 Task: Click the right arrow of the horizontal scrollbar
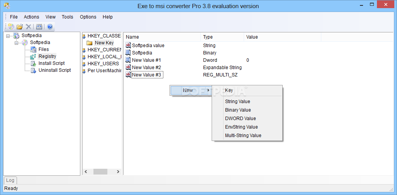coord(118,172)
